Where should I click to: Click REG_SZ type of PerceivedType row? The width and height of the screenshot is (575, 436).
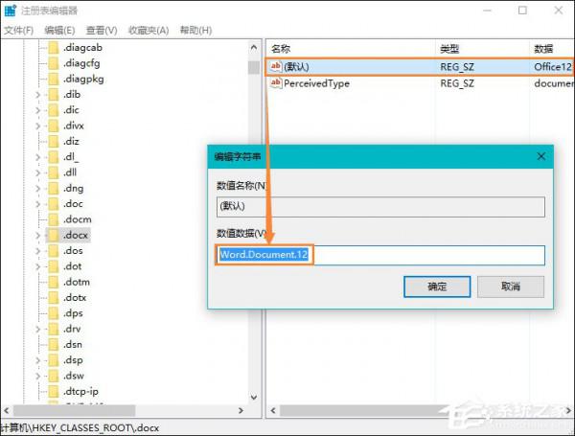pyautogui.click(x=457, y=83)
